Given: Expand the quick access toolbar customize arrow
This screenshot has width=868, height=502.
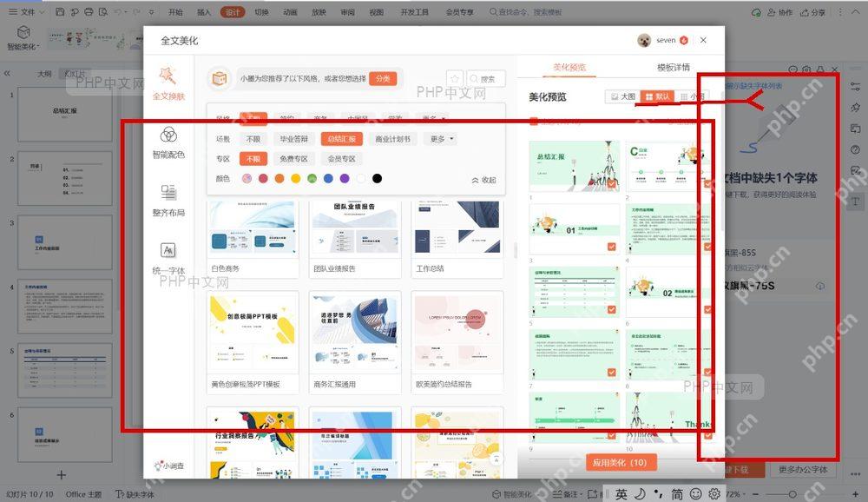Looking at the screenshot, I should (152, 11).
